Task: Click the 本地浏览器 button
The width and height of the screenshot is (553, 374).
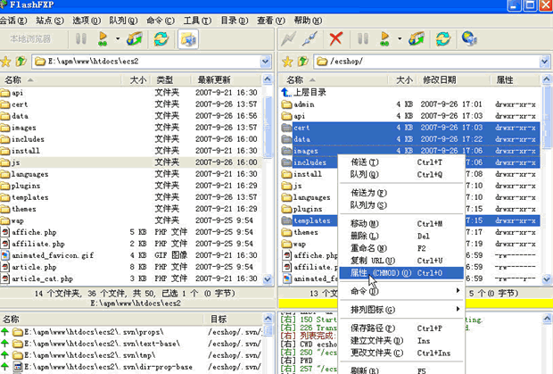Action: coord(30,38)
